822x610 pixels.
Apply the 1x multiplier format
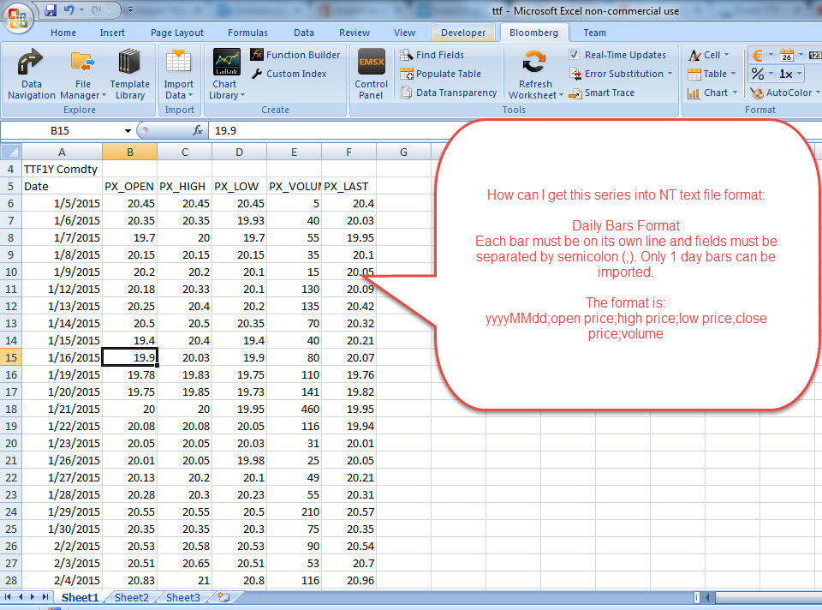786,74
